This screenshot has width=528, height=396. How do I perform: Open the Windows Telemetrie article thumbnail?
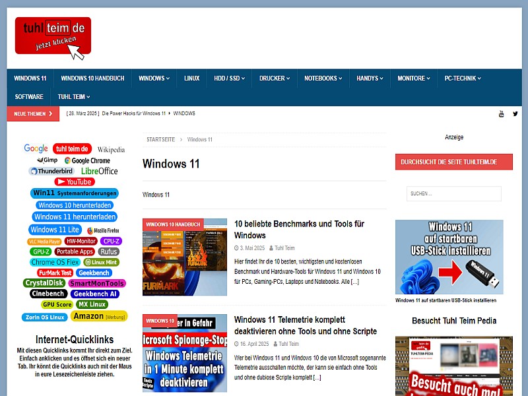pyautogui.click(x=185, y=353)
